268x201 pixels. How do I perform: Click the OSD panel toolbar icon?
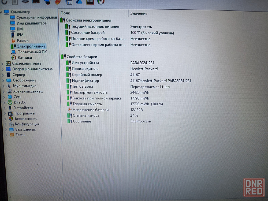(x=90, y=2)
